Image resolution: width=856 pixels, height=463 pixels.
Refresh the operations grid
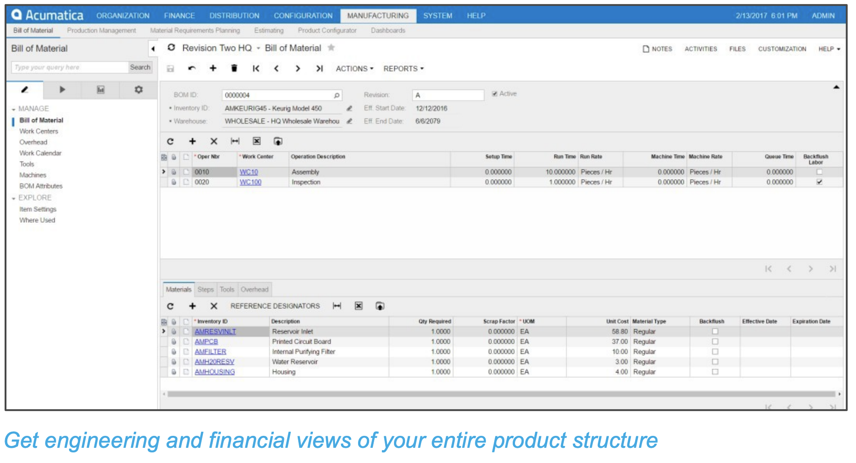point(170,141)
